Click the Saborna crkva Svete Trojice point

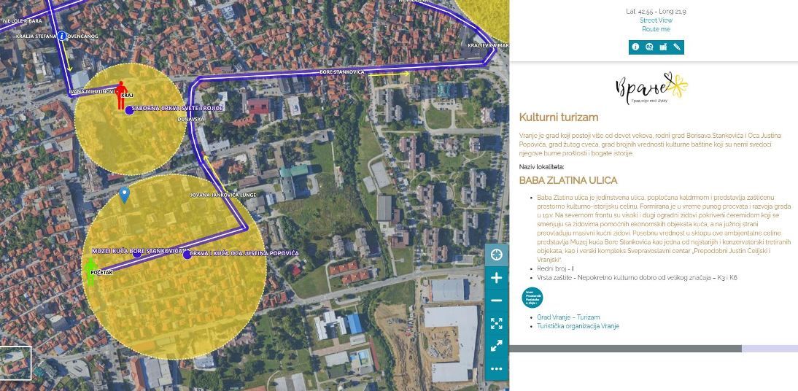pos(129,110)
